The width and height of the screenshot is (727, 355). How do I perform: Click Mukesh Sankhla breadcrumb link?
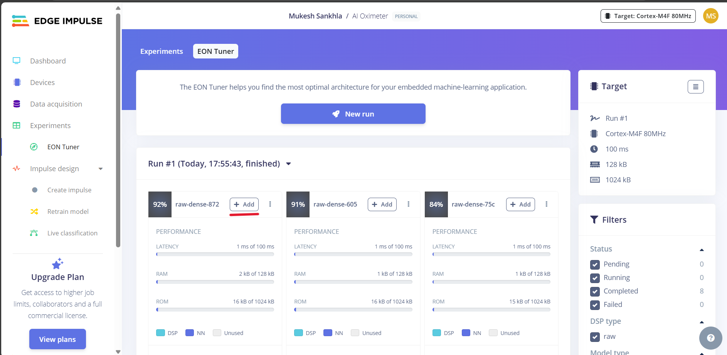[x=315, y=16]
